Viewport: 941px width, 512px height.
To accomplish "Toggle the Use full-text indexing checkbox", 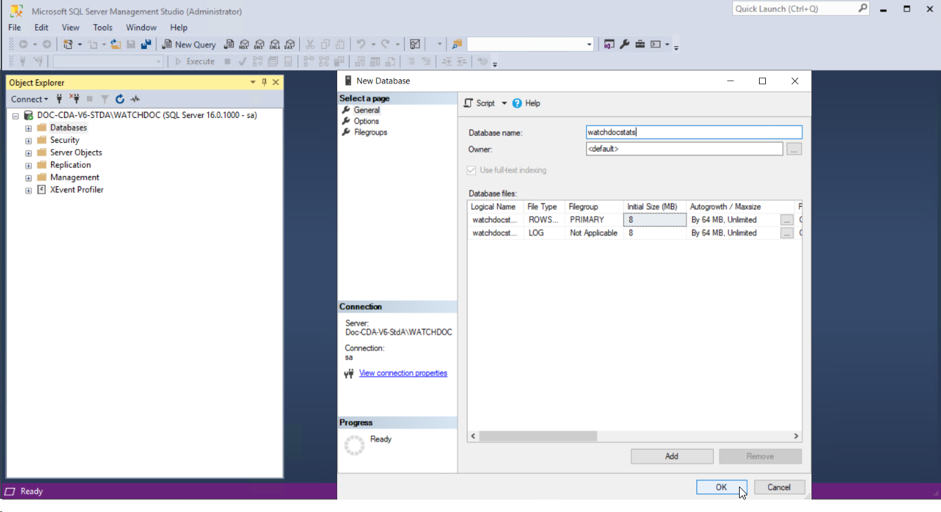I will 472,170.
